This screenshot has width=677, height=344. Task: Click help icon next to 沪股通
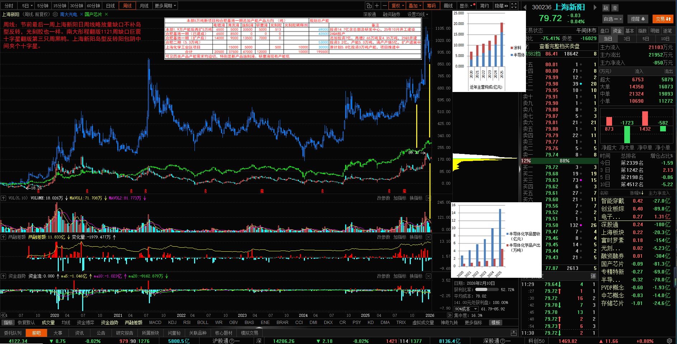231,341
